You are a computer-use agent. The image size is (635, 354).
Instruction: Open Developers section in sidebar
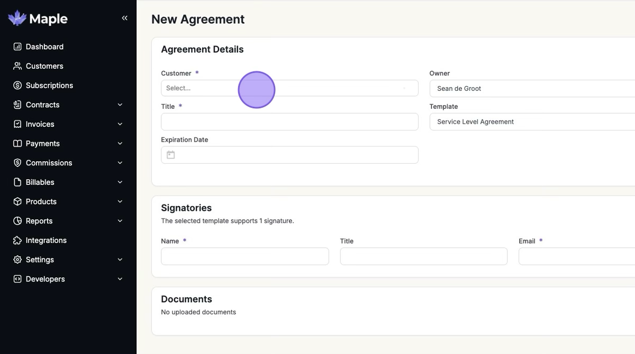45,279
